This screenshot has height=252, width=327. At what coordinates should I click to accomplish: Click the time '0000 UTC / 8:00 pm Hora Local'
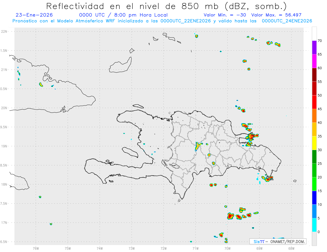123,15
